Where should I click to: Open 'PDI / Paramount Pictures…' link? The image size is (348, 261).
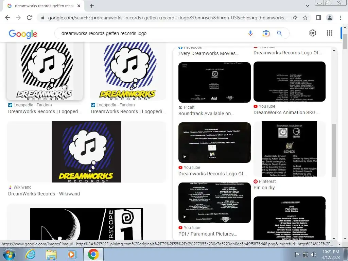pos(208,234)
